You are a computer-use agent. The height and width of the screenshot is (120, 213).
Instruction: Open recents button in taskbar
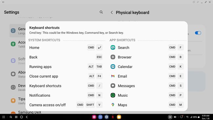pyautogui.click(x=16, y=117)
